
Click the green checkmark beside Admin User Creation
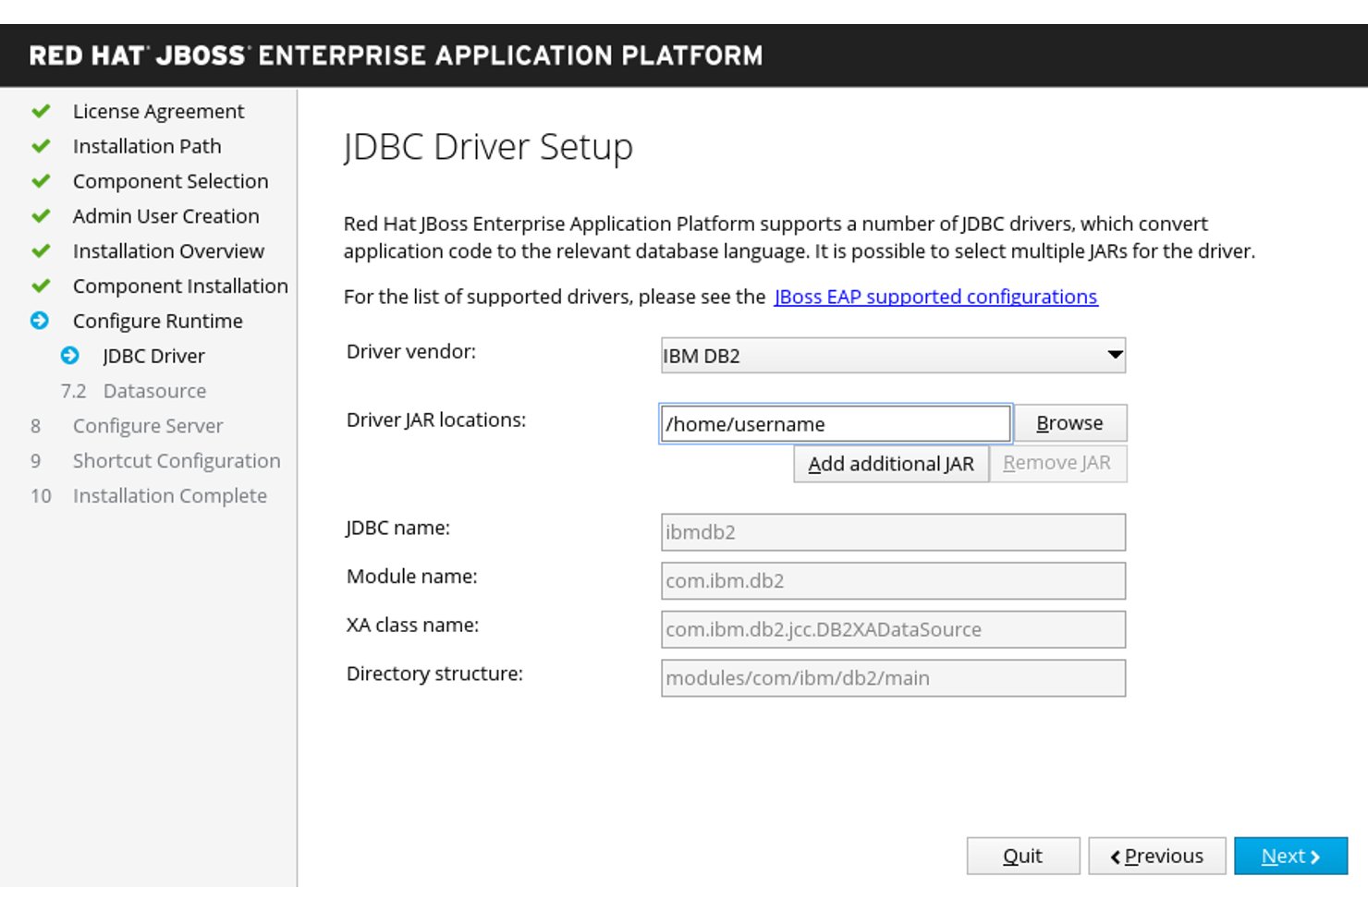(x=41, y=216)
